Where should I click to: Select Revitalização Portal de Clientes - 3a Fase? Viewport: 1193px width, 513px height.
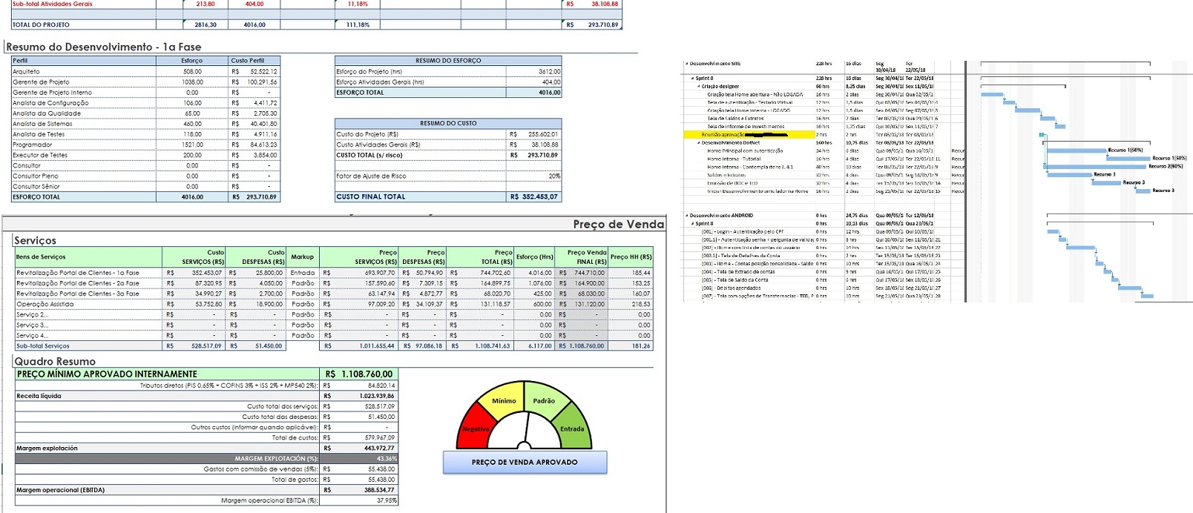click(78, 294)
